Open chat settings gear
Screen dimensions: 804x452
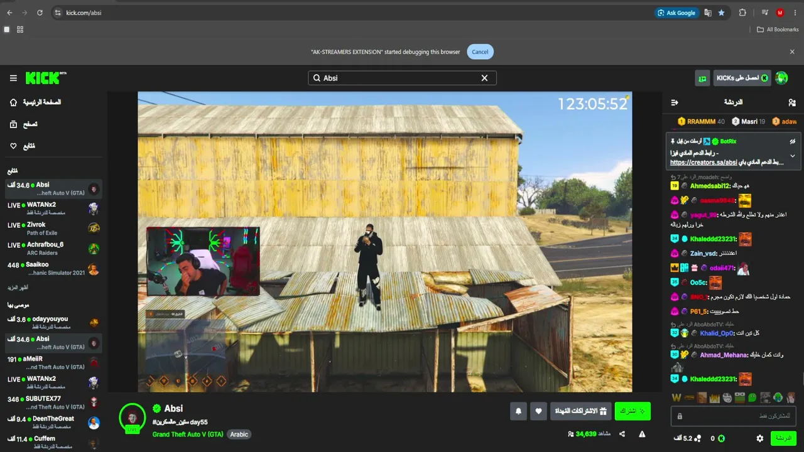tap(760, 438)
